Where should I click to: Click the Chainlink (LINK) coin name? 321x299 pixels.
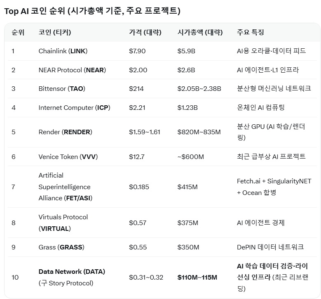[x=63, y=51]
